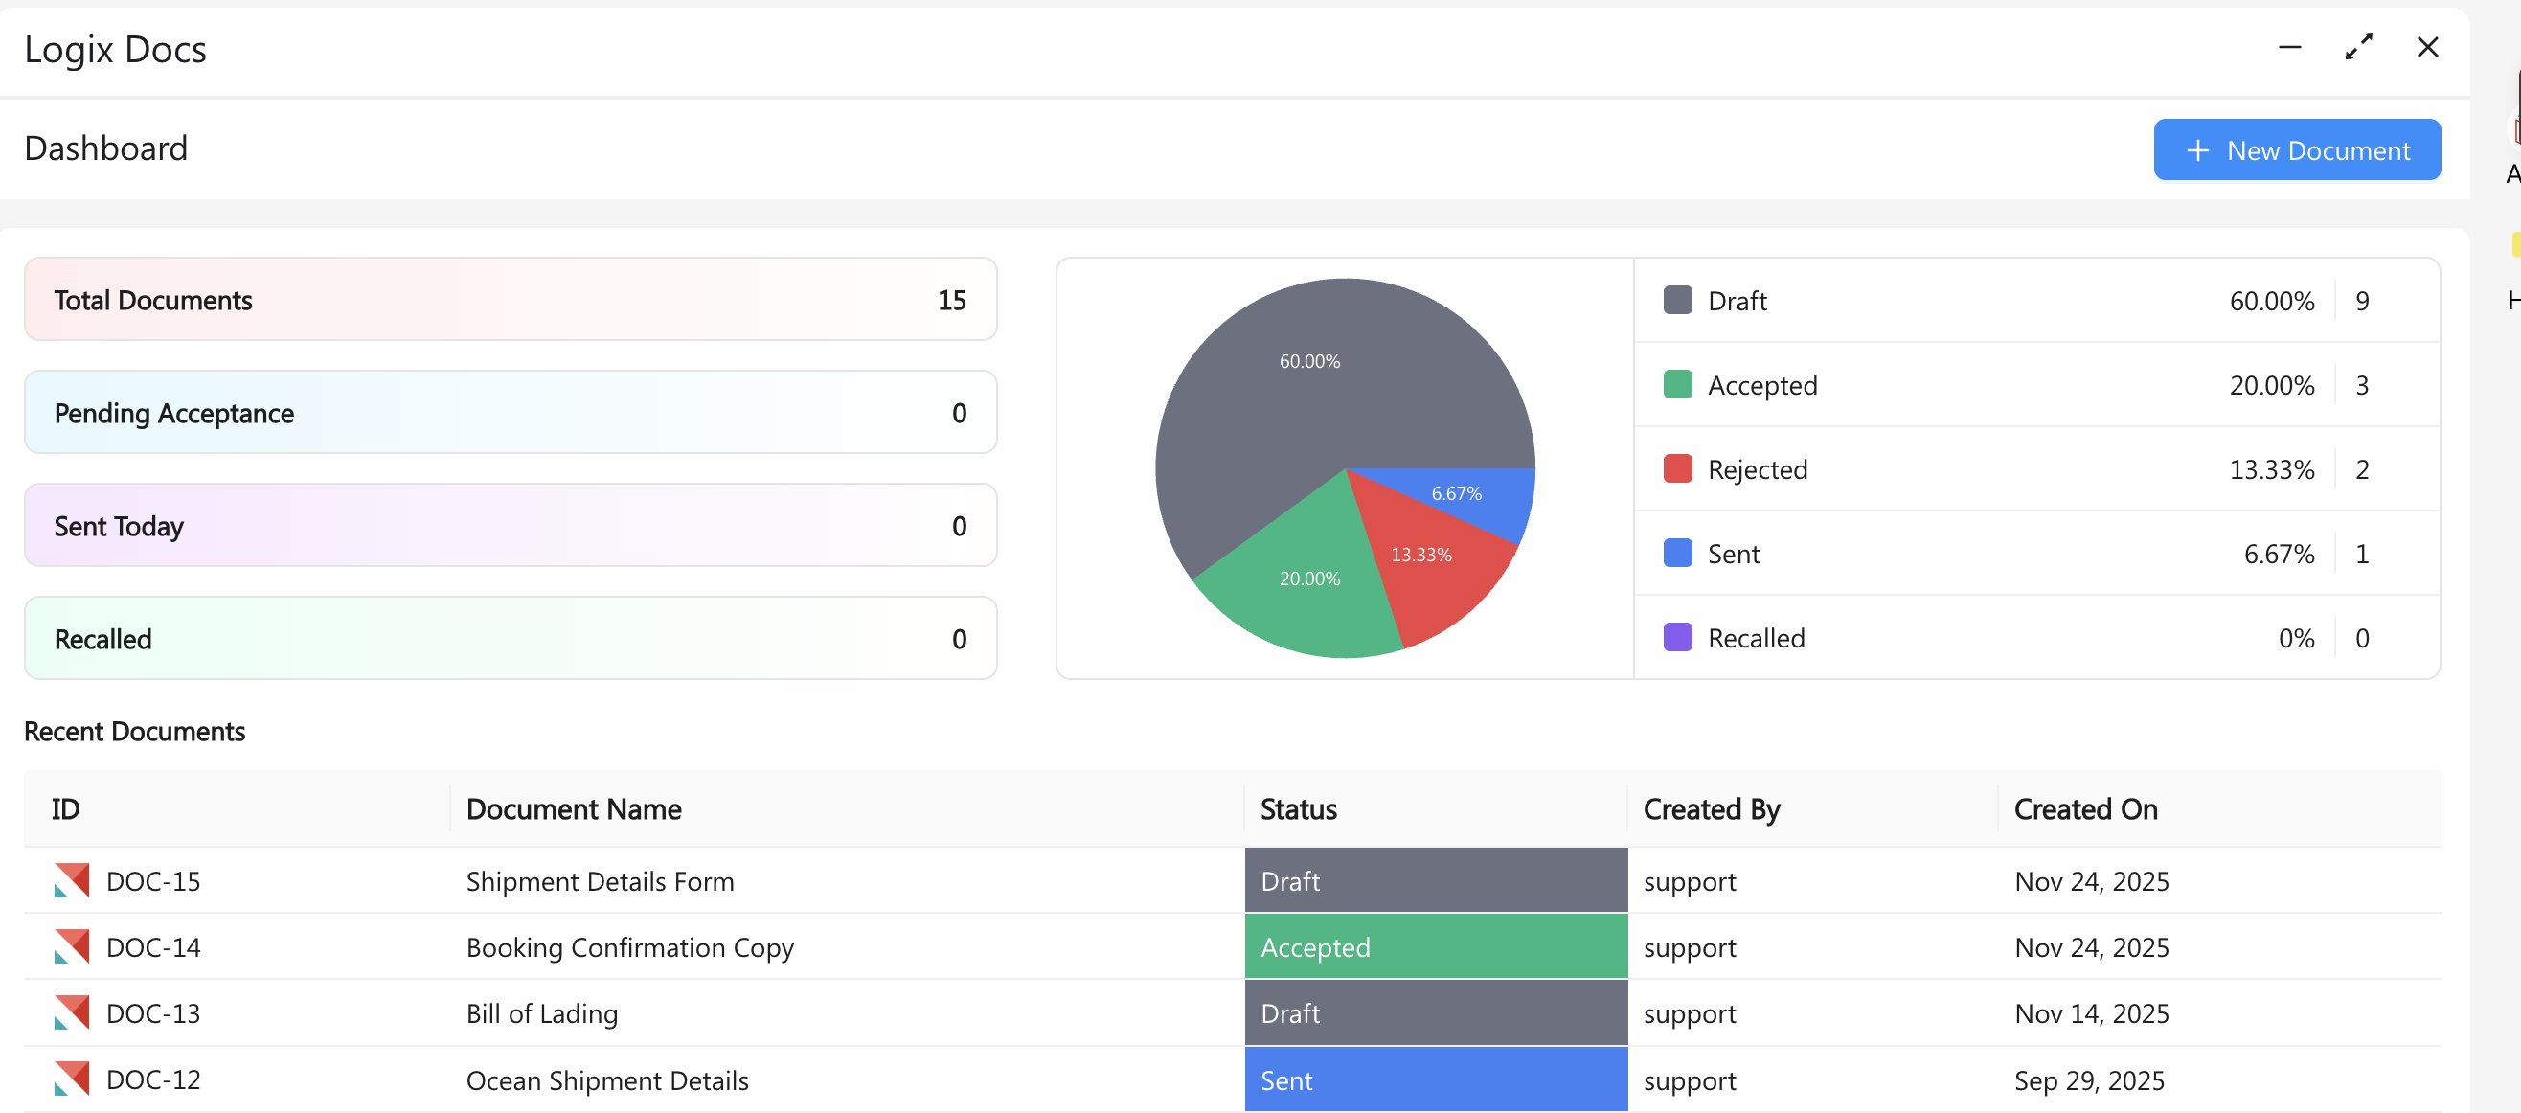Click the red Rejected legend swatch
This screenshot has height=1113, width=2521.
1677,469
